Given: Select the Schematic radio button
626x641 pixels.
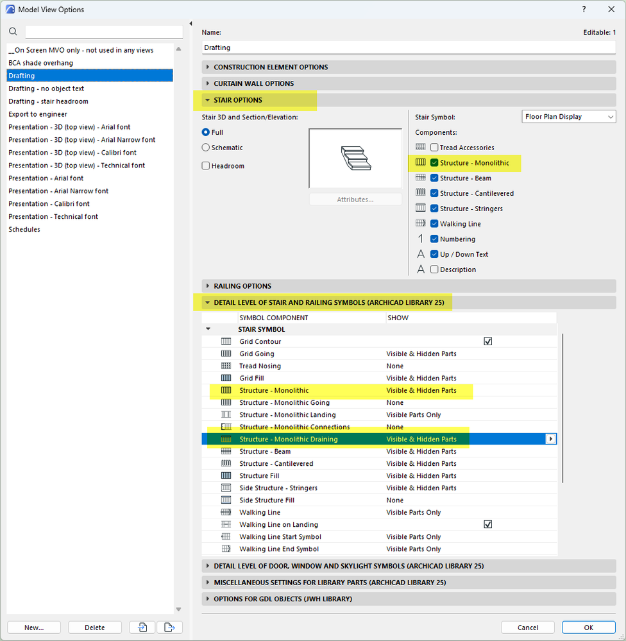Looking at the screenshot, I should click(205, 147).
